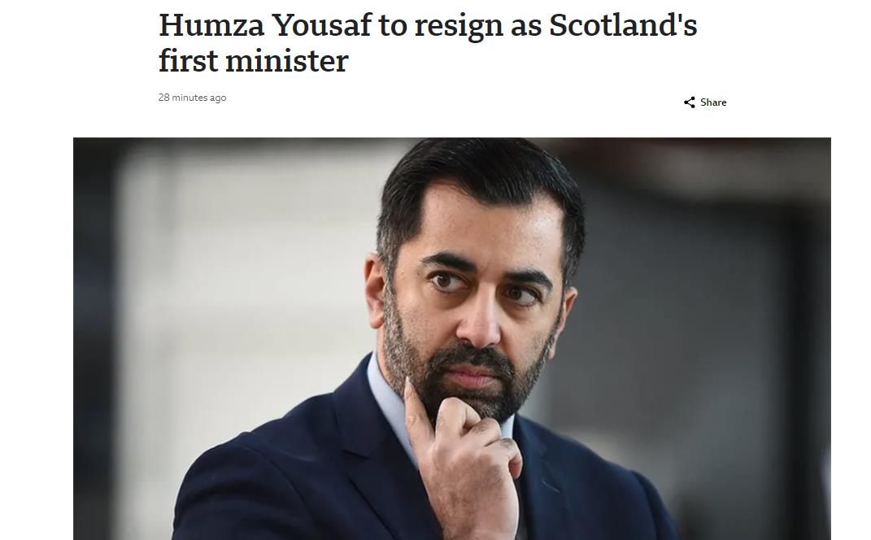Click the man's dark hair in the photo

pos(477,178)
